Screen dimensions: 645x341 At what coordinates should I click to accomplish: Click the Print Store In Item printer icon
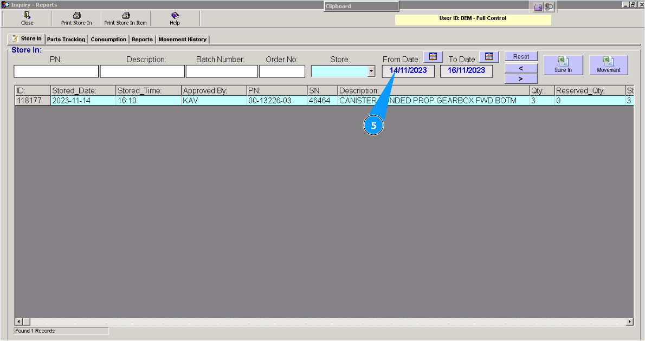click(126, 15)
